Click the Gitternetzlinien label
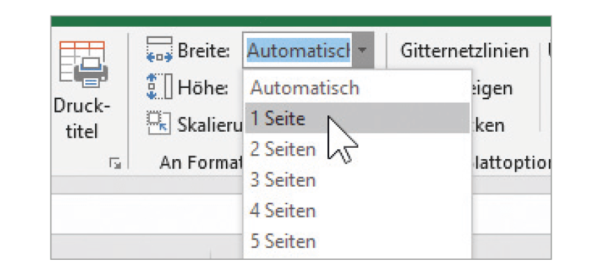Viewport: 598px width, 276px height. [x=464, y=51]
